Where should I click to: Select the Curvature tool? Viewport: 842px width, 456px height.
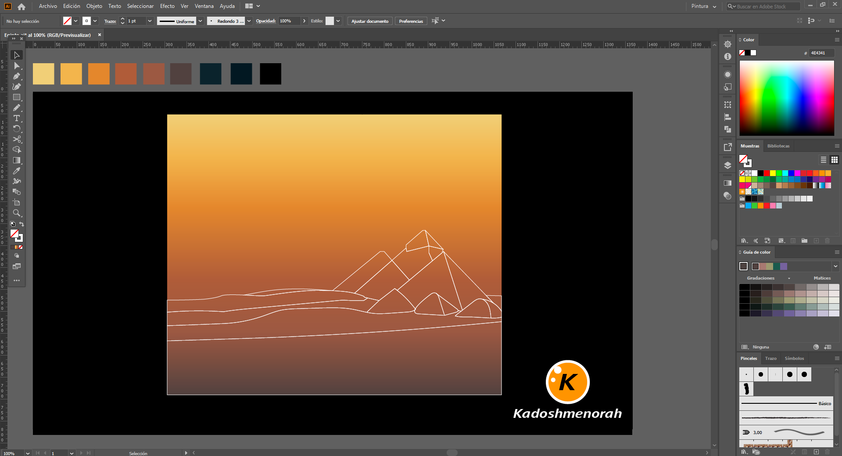point(17,86)
